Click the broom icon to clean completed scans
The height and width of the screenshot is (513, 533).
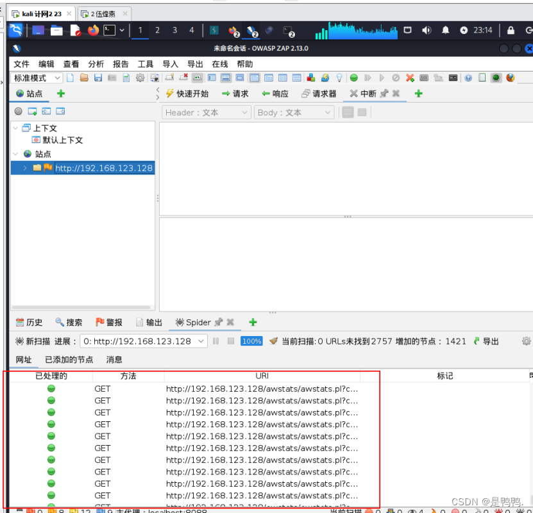point(273,341)
